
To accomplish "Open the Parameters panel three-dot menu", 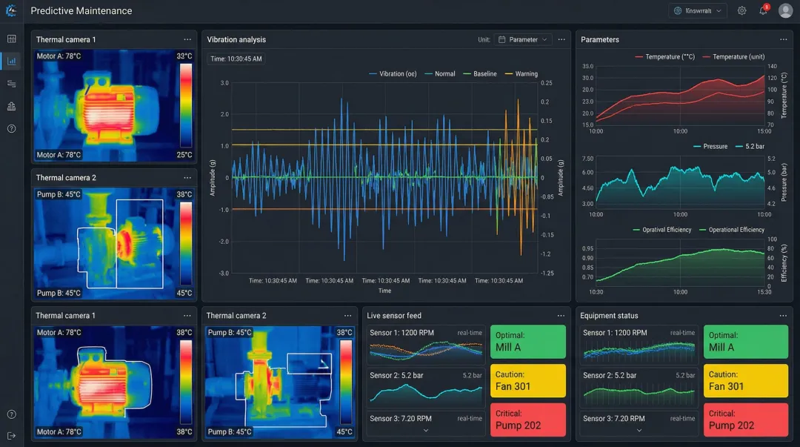I will click(x=784, y=39).
